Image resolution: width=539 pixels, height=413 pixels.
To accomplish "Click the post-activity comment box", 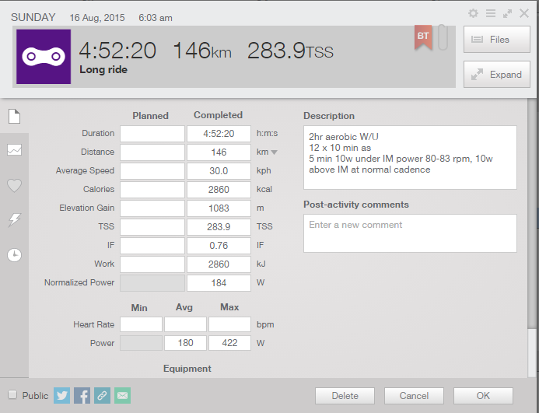I will point(410,233).
